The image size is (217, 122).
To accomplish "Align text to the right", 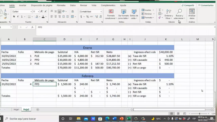I will [59, 17].
